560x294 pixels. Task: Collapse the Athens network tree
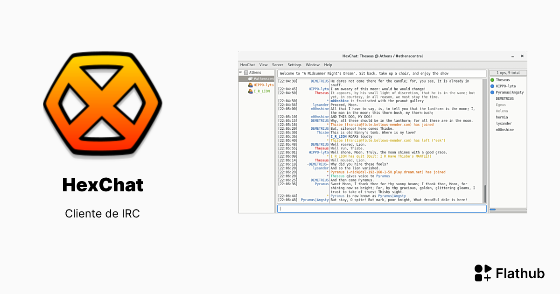(x=240, y=72)
